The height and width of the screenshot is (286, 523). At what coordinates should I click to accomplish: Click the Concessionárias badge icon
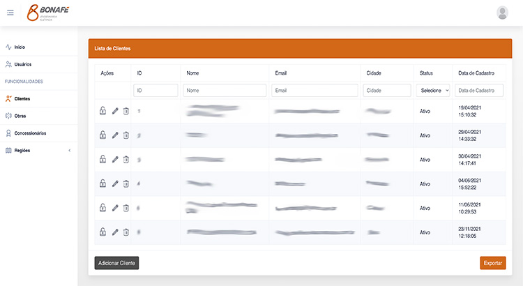pyautogui.click(x=8, y=133)
